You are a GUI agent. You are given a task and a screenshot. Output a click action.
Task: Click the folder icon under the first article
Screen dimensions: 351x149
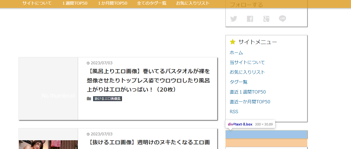[89, 99]
